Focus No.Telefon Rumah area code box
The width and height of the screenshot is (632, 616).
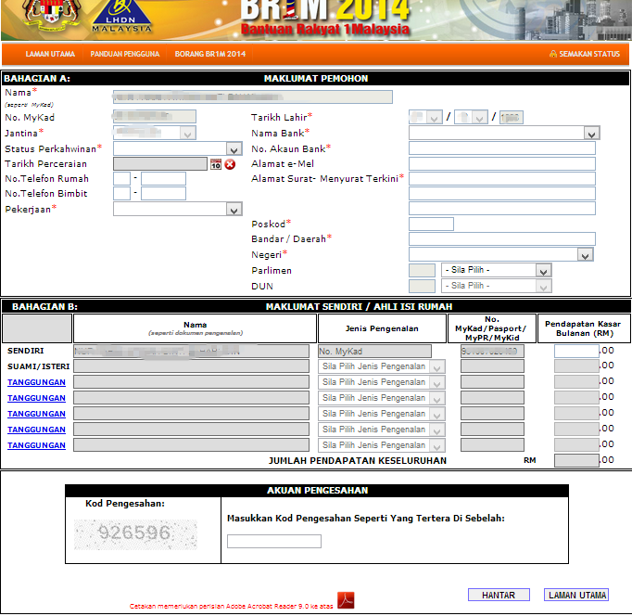121,179
